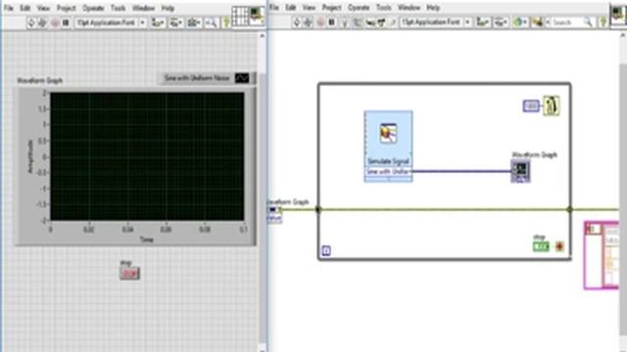Toggle Highlight Execution light bulb
Viewport: 627px width, 352px height.
click(x=344, y=22)
